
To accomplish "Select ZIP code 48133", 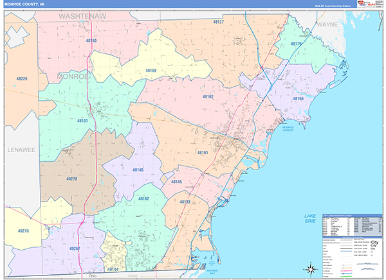I will click(x=185, y=202).
